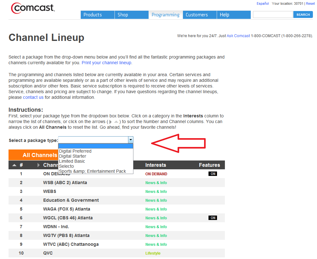
Task: Select the WGCL (CBS 46) Atlanta channel name
Action: click(x=68, y=218)
